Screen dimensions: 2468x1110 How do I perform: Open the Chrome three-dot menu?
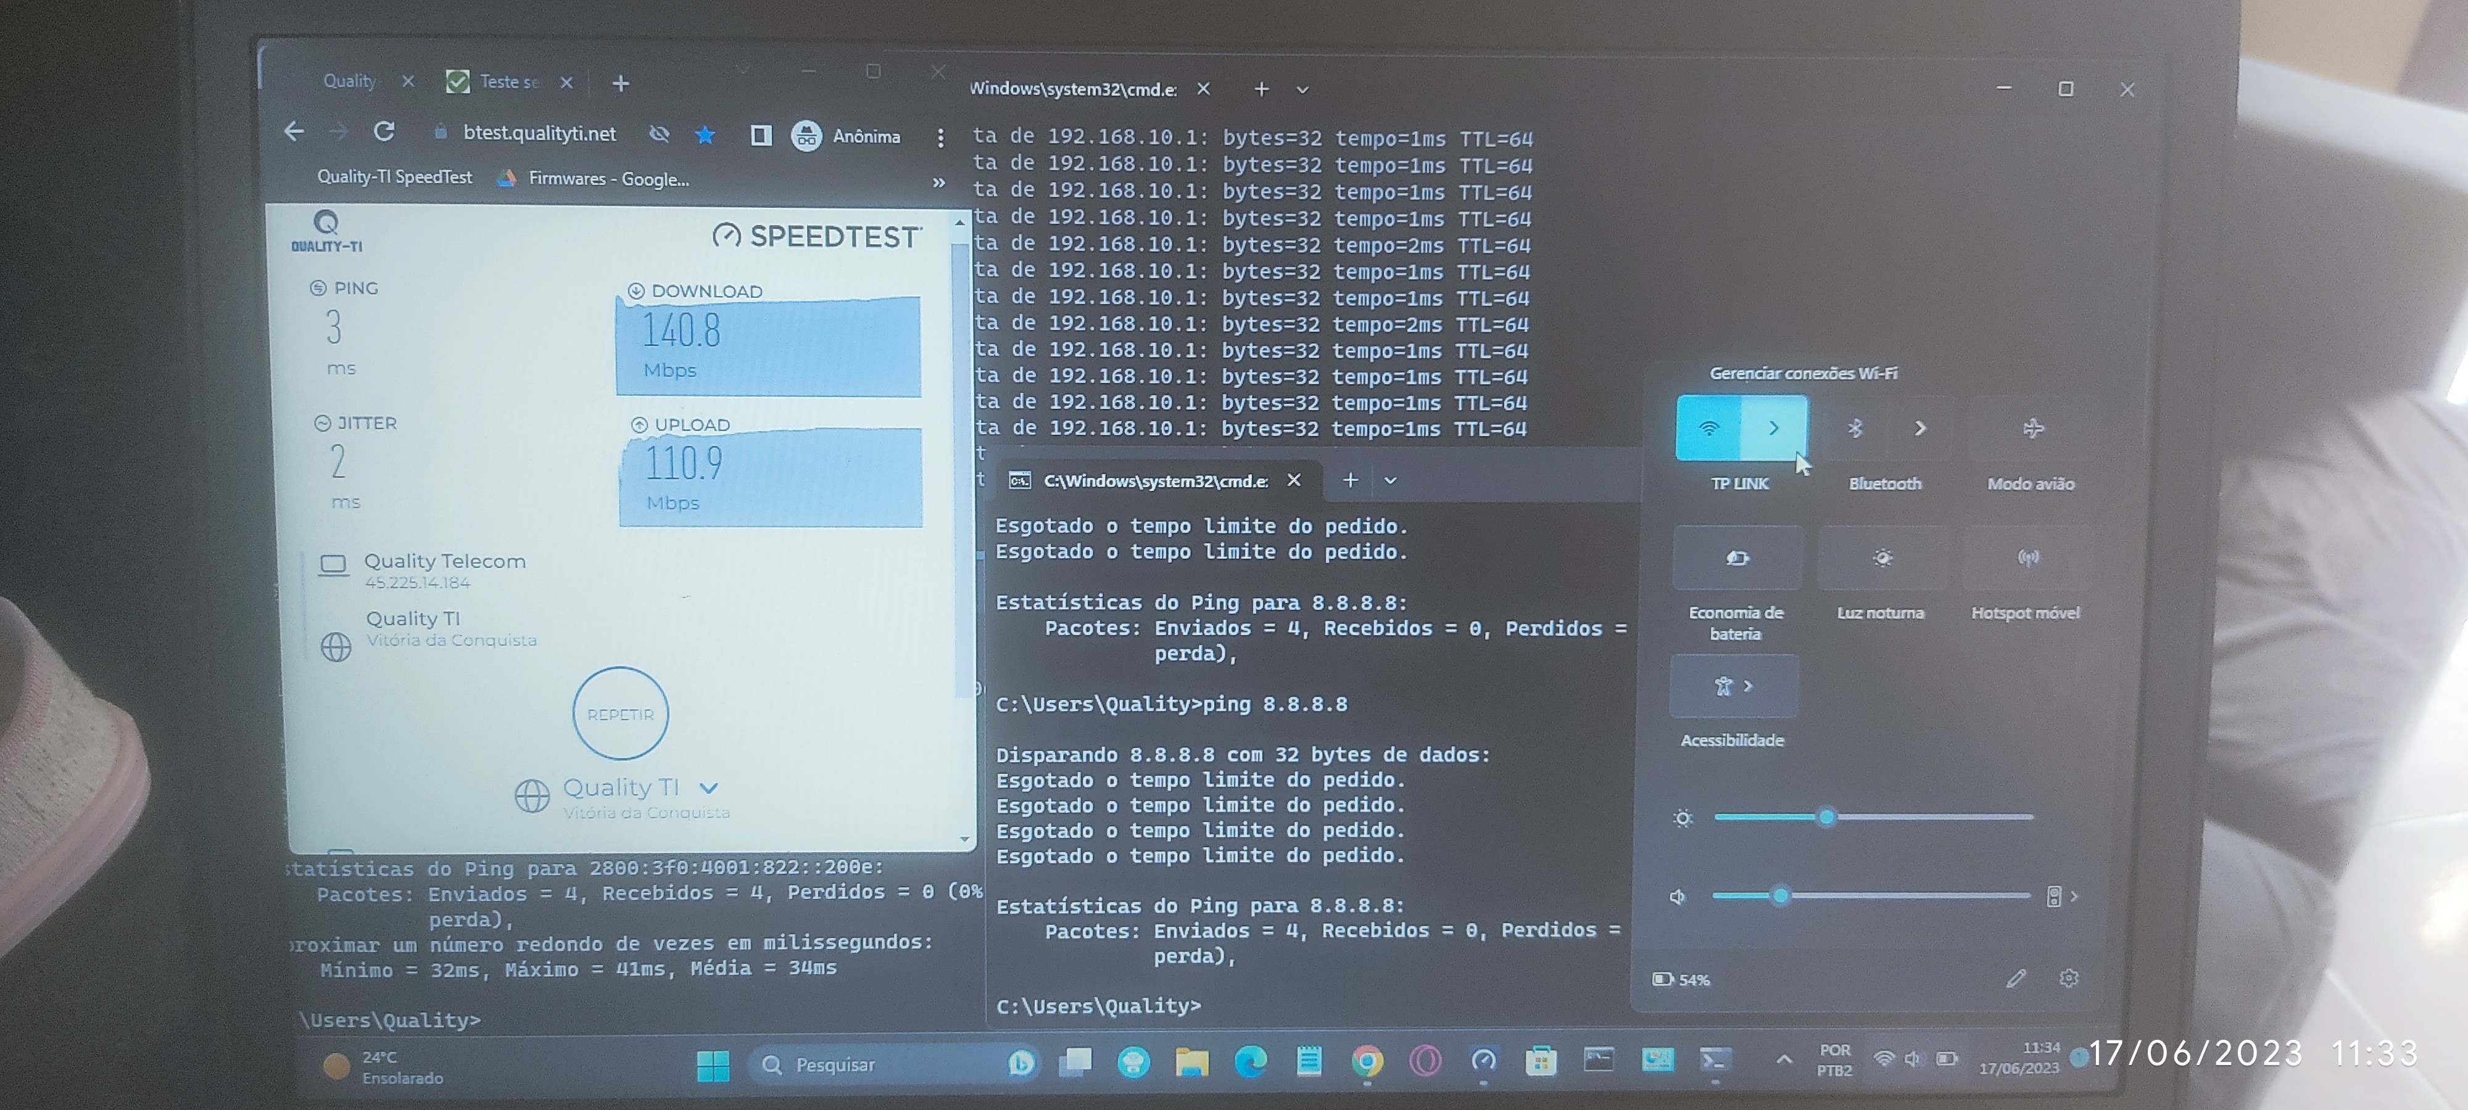(940, 138)
